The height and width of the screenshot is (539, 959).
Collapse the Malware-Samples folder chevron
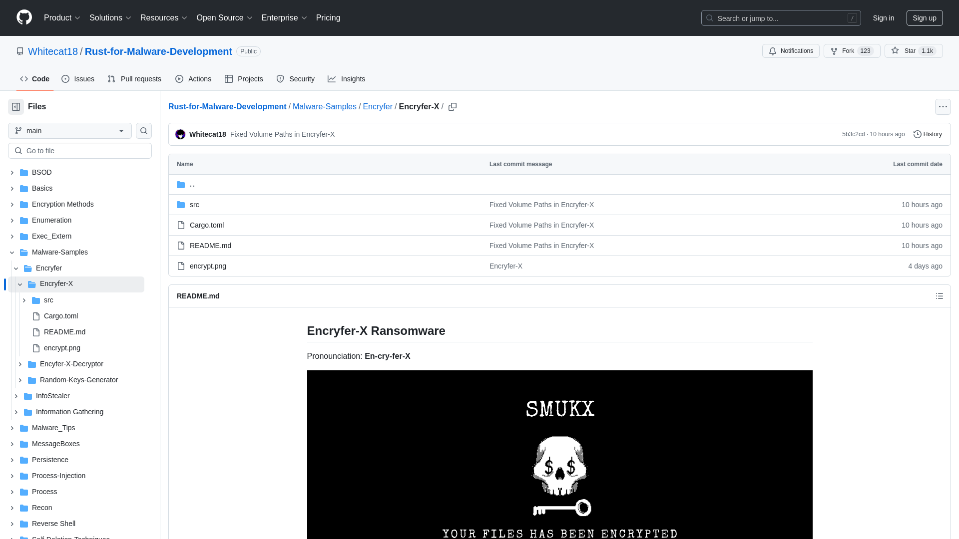[12, 253]
